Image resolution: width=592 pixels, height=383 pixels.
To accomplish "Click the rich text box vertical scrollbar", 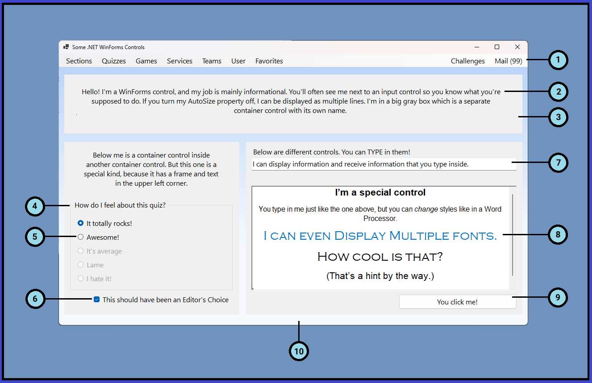I will (513, 235).
